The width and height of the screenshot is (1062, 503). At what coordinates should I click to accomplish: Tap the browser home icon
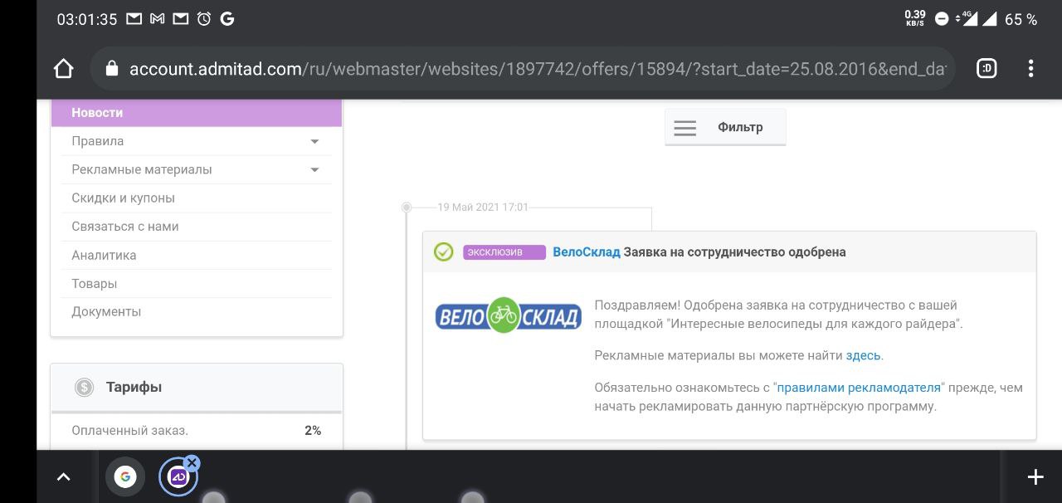[64, 69]
